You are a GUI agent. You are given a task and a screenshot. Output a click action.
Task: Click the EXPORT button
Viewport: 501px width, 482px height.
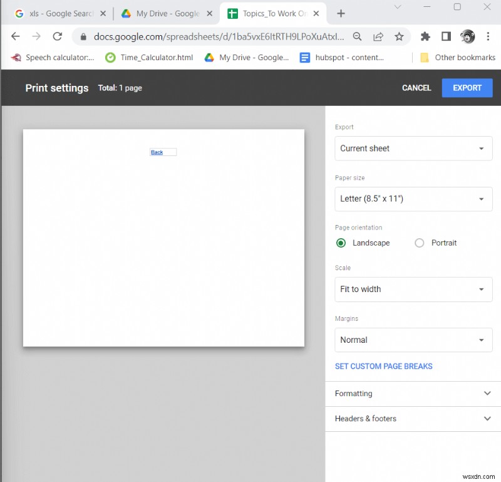[x=467, y=88]
